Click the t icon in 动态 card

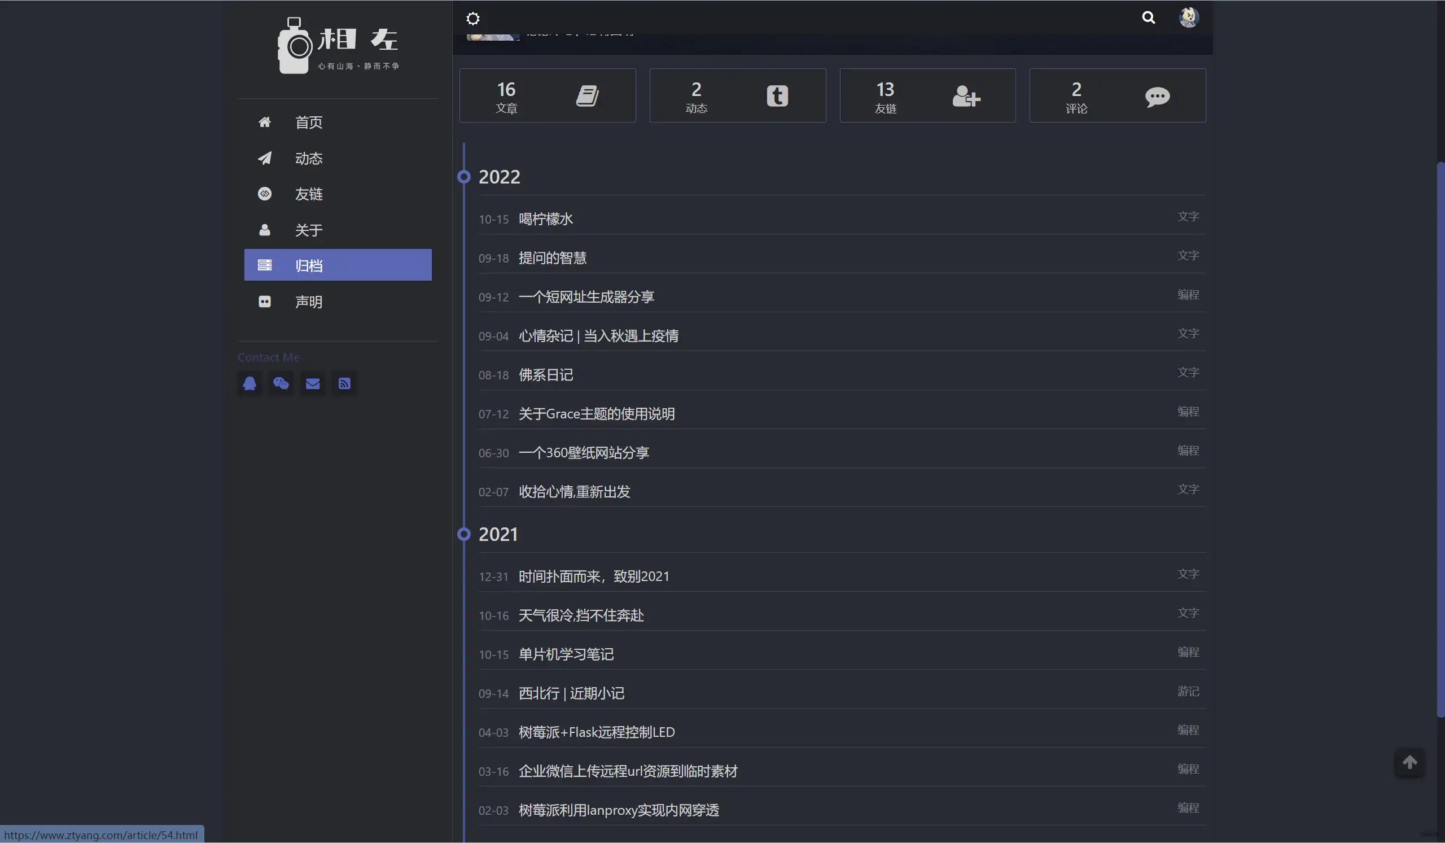(x=777, y=96)
